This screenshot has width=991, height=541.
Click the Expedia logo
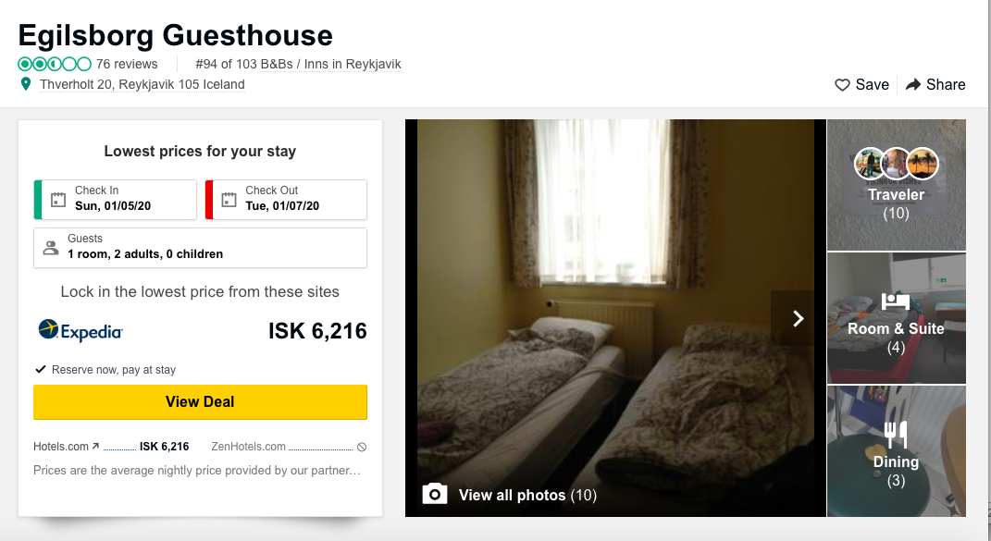[x=81, y=330]
